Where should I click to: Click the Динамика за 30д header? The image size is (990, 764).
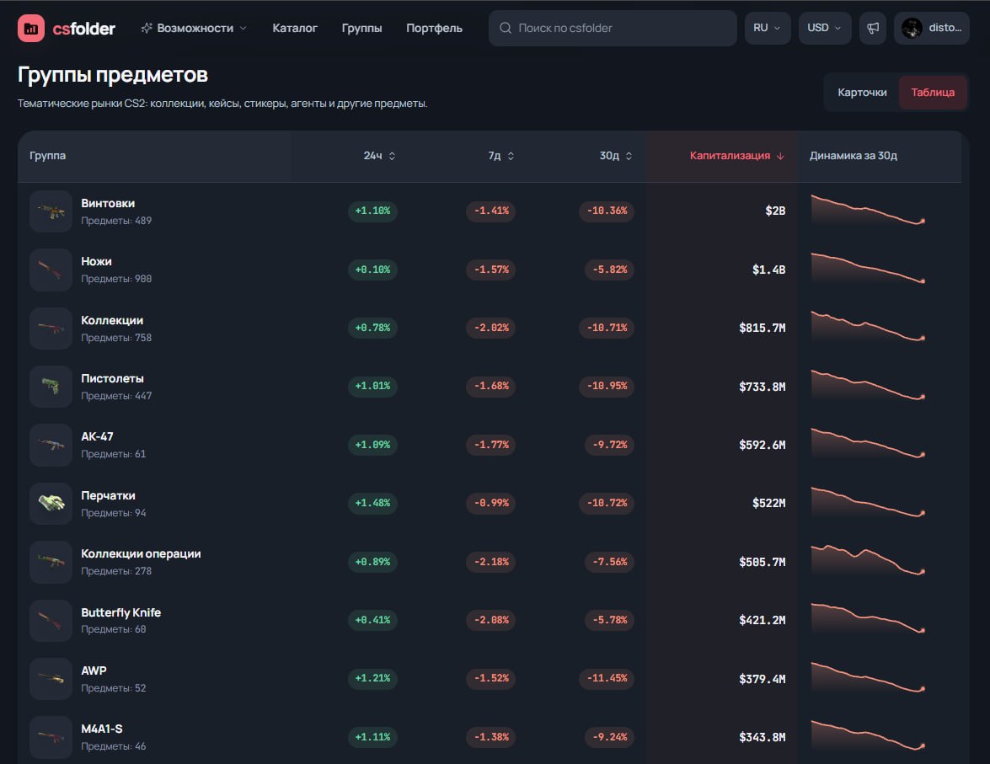853,155
